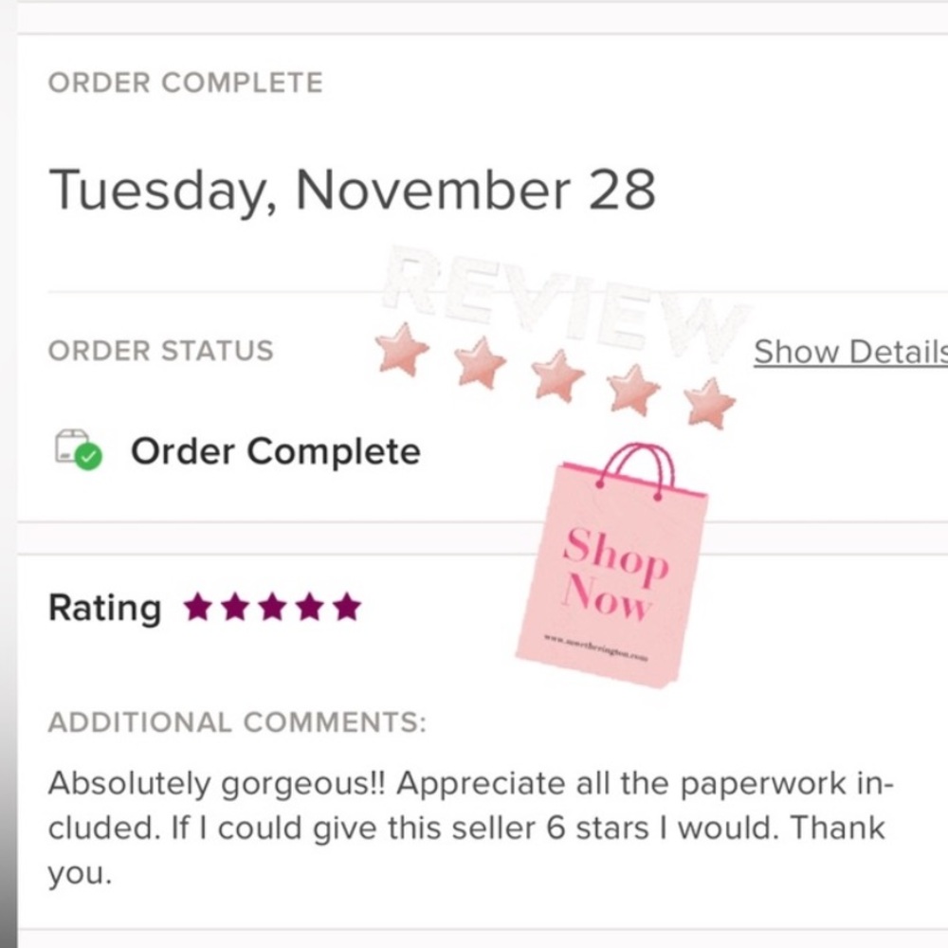The height and width of the screenshot is (948, 948).
Task: Click the bold Order Complete status text
Action: click(x=276, y=451)
